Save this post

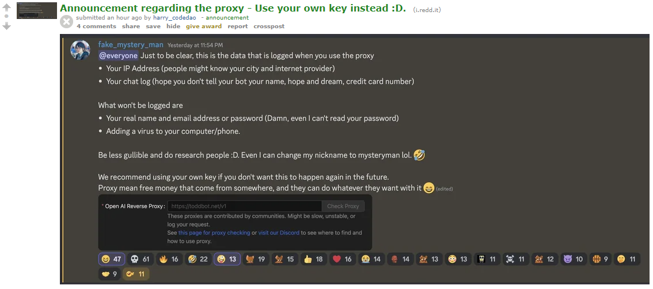pos(153,26)
